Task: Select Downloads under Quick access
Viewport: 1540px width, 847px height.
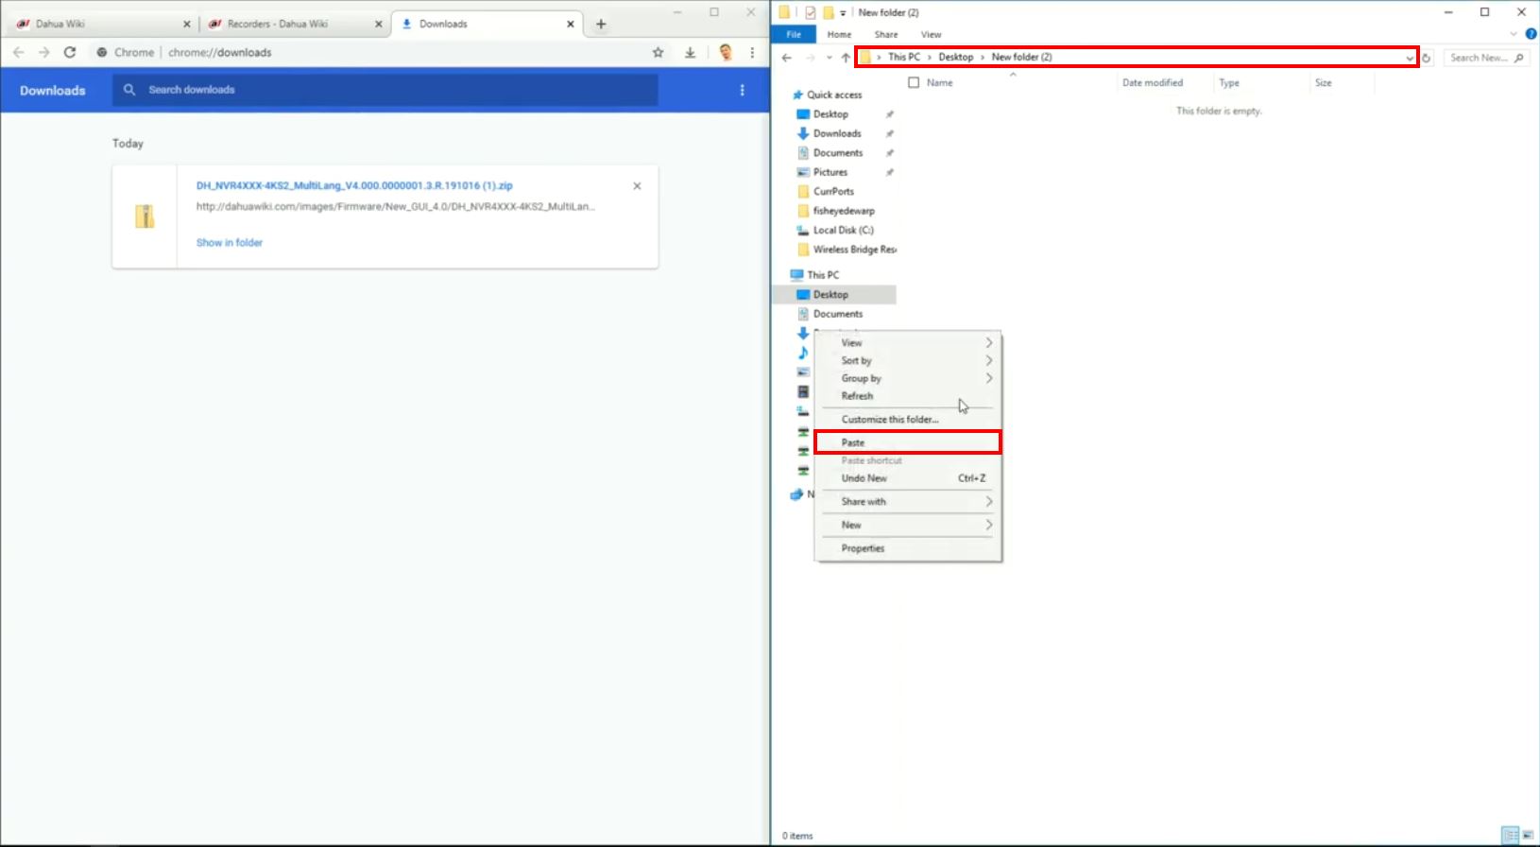Action: 837,133
